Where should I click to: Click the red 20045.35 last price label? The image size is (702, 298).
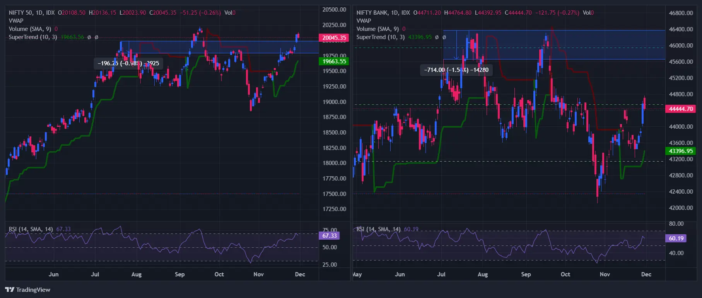point(334,38)
